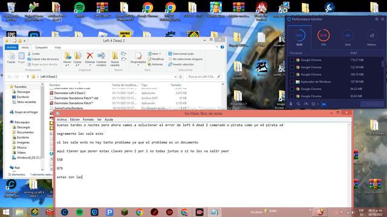Viewport: 387px width, 217px height.
Task: Open Ayuda menu in Notepad
Action: coord(109,119)
